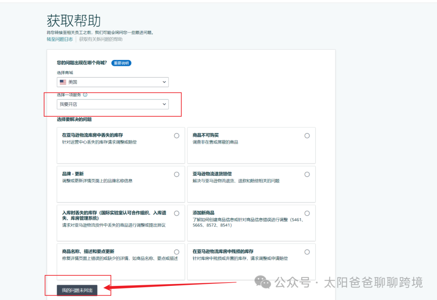The image size is (437, 300).
Task: Click the 亚马逊物流退货赔偿 card title
Action: point(212,174)
